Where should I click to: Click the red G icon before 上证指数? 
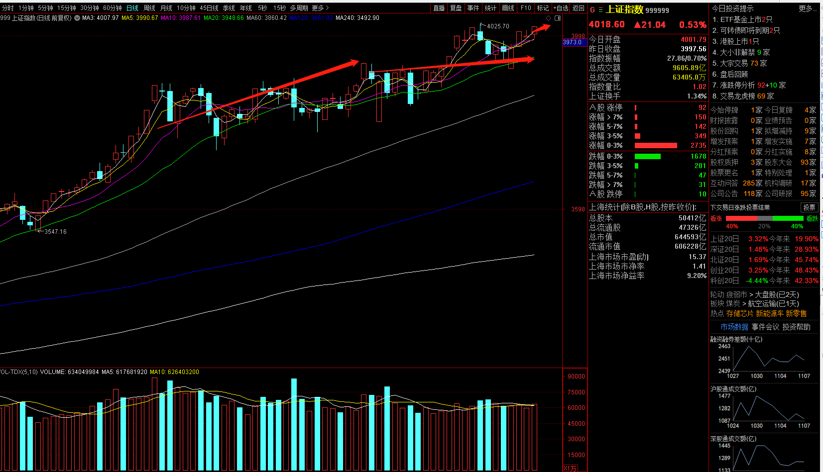[x=592, y=9]
